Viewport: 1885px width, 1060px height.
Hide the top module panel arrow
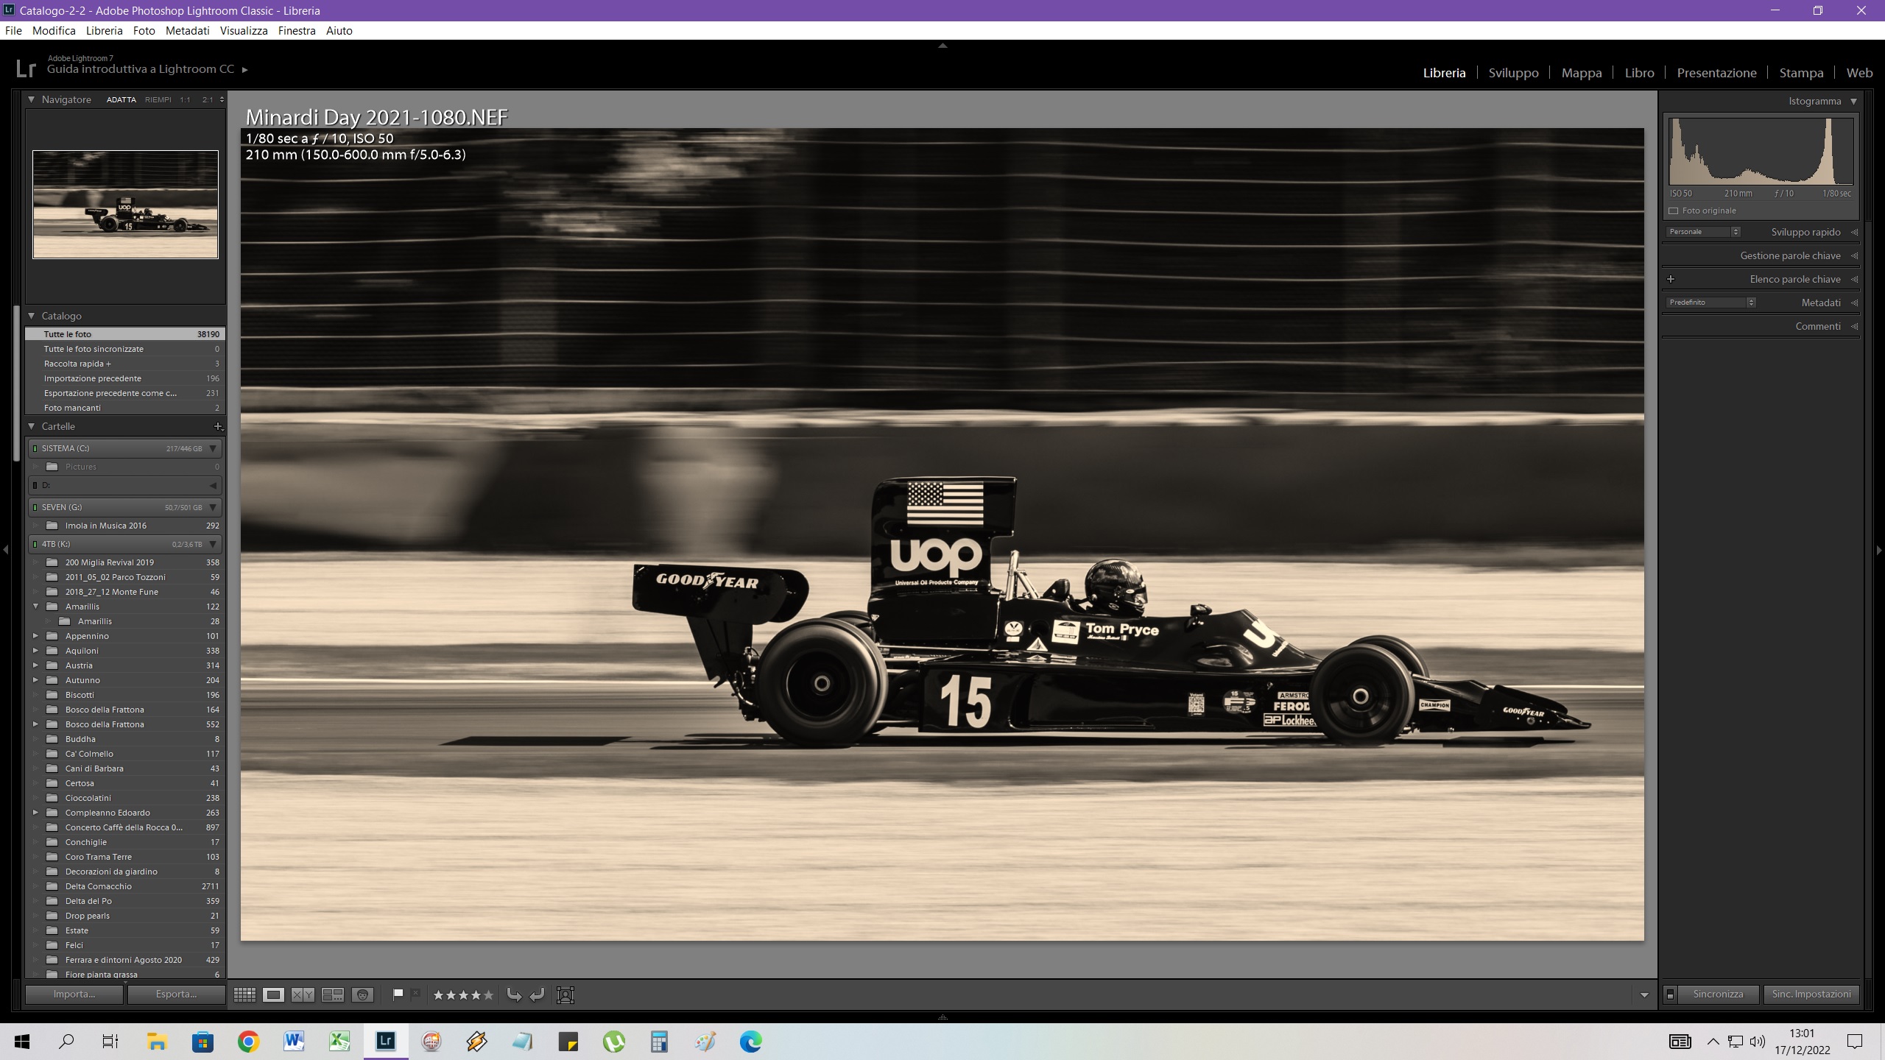click(x=942, y=46)
